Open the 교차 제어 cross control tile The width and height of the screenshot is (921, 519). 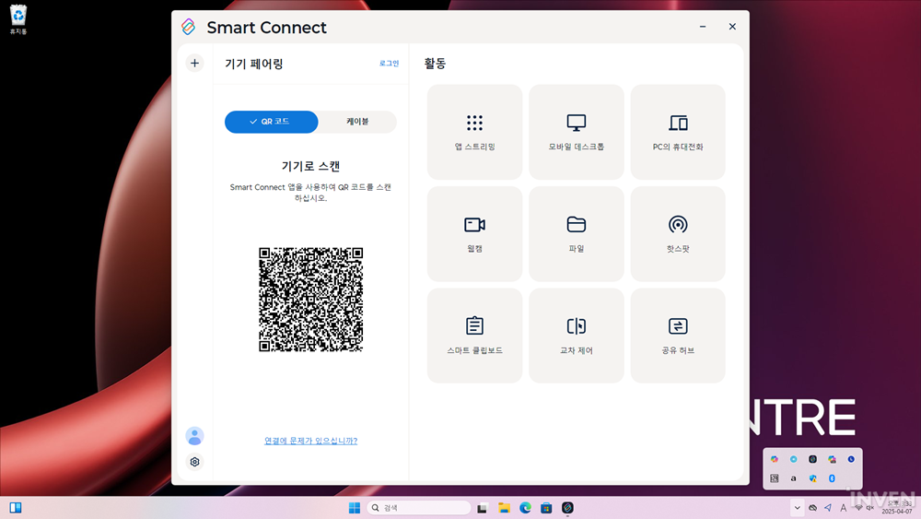pyautogui.click(x=577, y=335)
